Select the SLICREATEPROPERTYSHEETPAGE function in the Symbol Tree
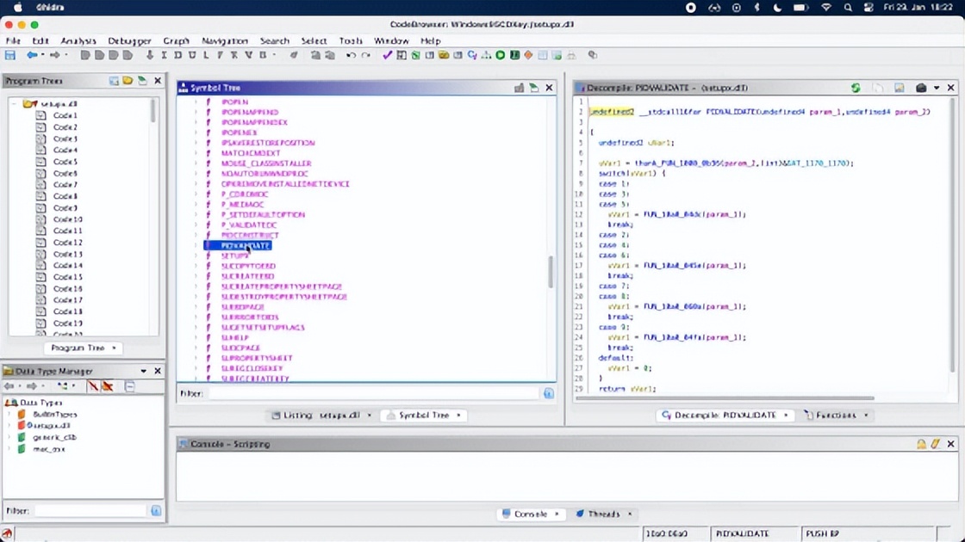Viewport: 965px width, 542px height. [281, 286]
